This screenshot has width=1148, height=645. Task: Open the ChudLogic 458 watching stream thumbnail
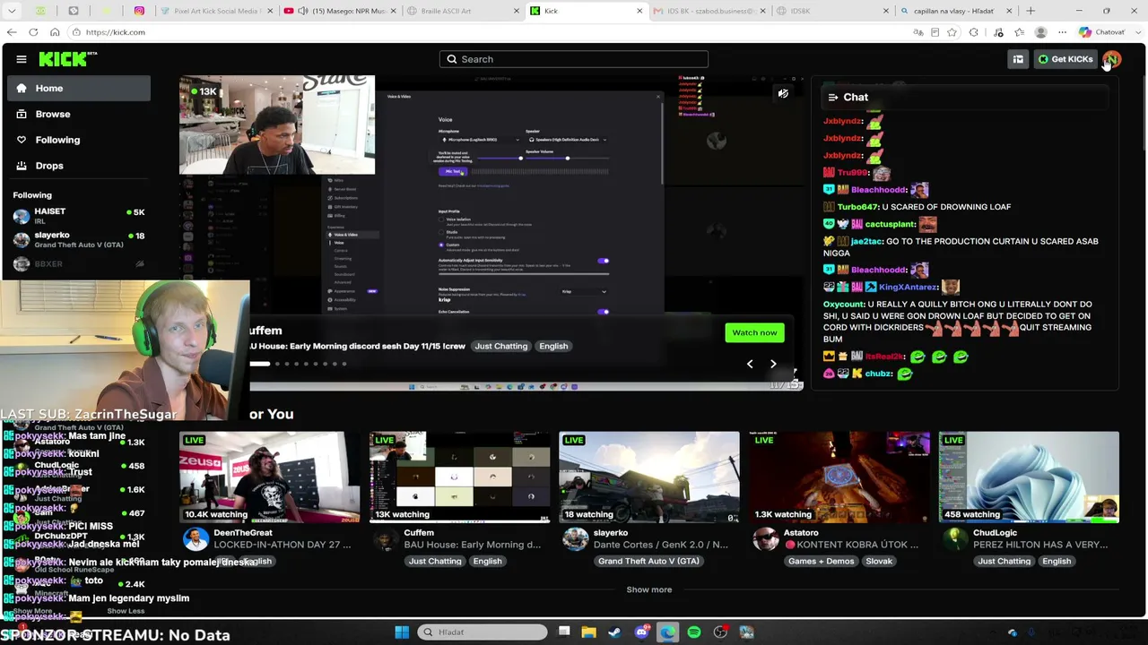pyautogui.click(x=1029, y=477)
